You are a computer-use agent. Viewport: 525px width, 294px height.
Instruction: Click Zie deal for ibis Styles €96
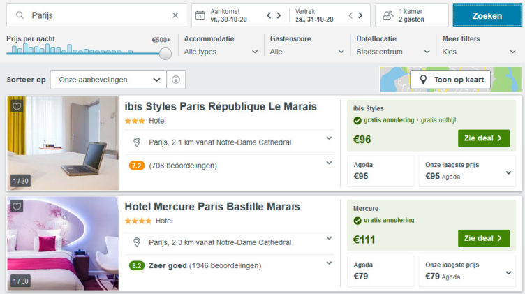[x=483, y=138]
